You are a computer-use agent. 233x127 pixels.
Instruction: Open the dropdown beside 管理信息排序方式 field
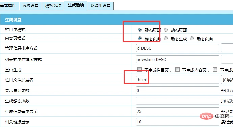pos(227,48)
